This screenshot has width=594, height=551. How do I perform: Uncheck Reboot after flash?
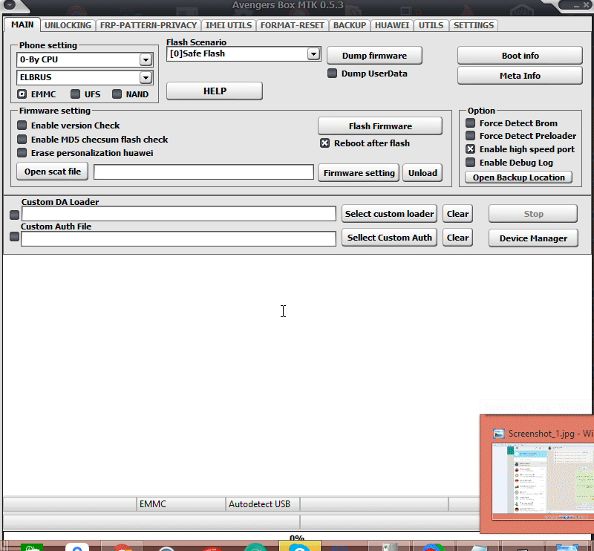pos(324,143)
